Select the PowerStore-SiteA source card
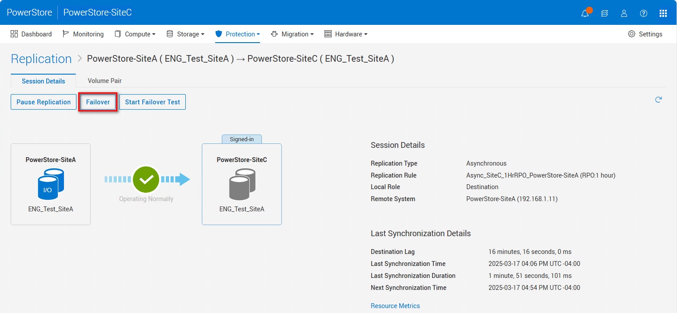This screenshot has width=677, height=313. pos(51,184)
